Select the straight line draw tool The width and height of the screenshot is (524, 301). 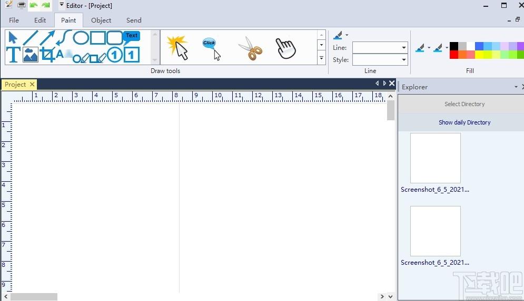pos(31,38)
